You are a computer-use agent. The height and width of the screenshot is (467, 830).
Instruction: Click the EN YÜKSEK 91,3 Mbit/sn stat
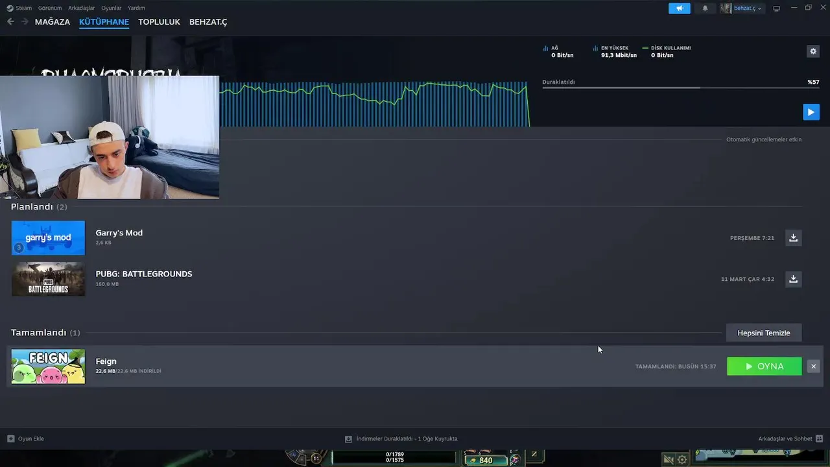point(614,52)
